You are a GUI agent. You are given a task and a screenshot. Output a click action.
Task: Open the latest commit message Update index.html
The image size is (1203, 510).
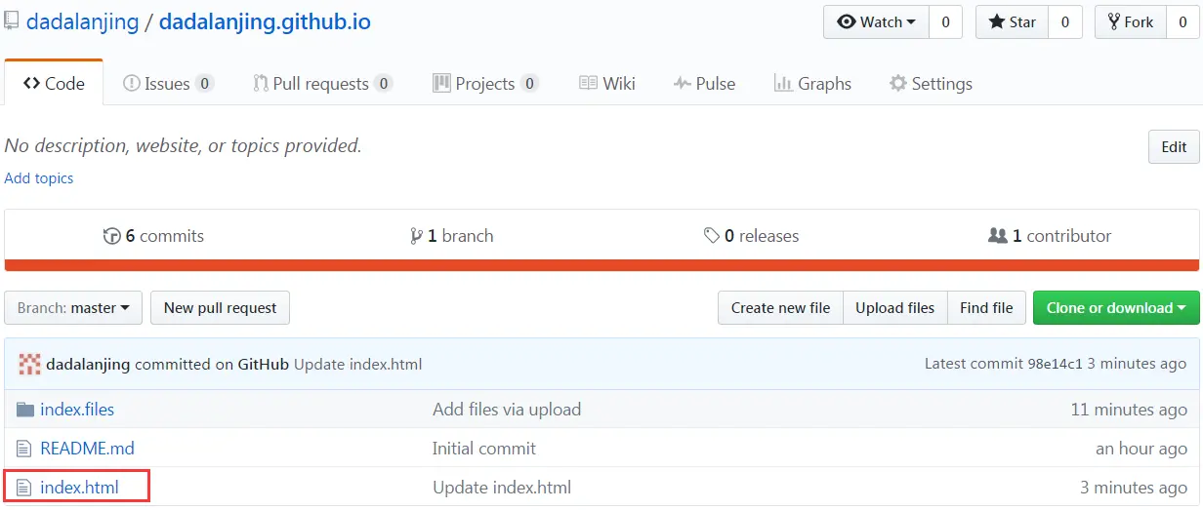357,365
